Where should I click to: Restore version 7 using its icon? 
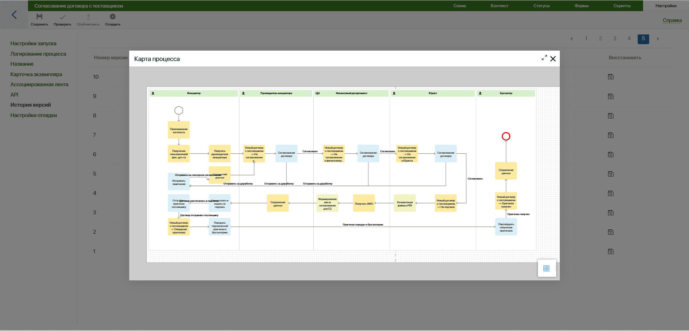(611, 135)
